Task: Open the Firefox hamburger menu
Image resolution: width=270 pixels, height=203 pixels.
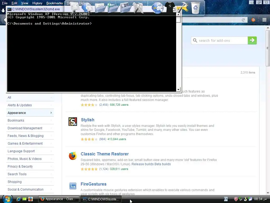Action: [264, 20]
